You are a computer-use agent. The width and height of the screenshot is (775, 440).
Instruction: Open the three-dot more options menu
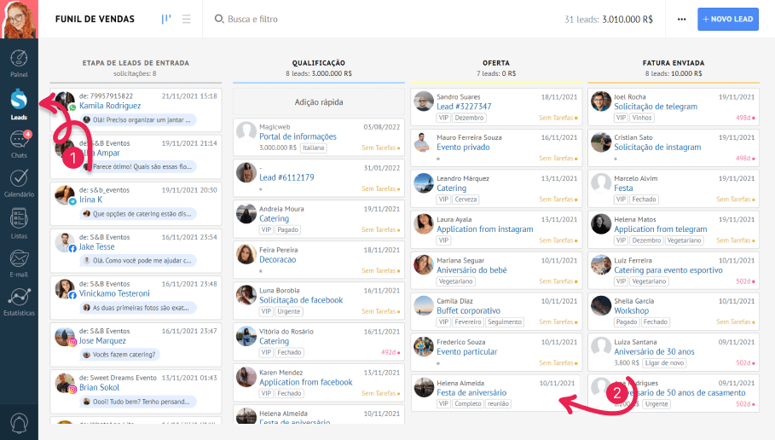pos(681,20)
